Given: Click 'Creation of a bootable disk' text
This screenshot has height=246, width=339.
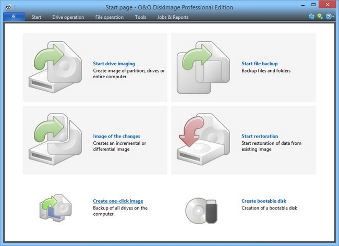Looking at the screenshot, I should tap(270, 208).
